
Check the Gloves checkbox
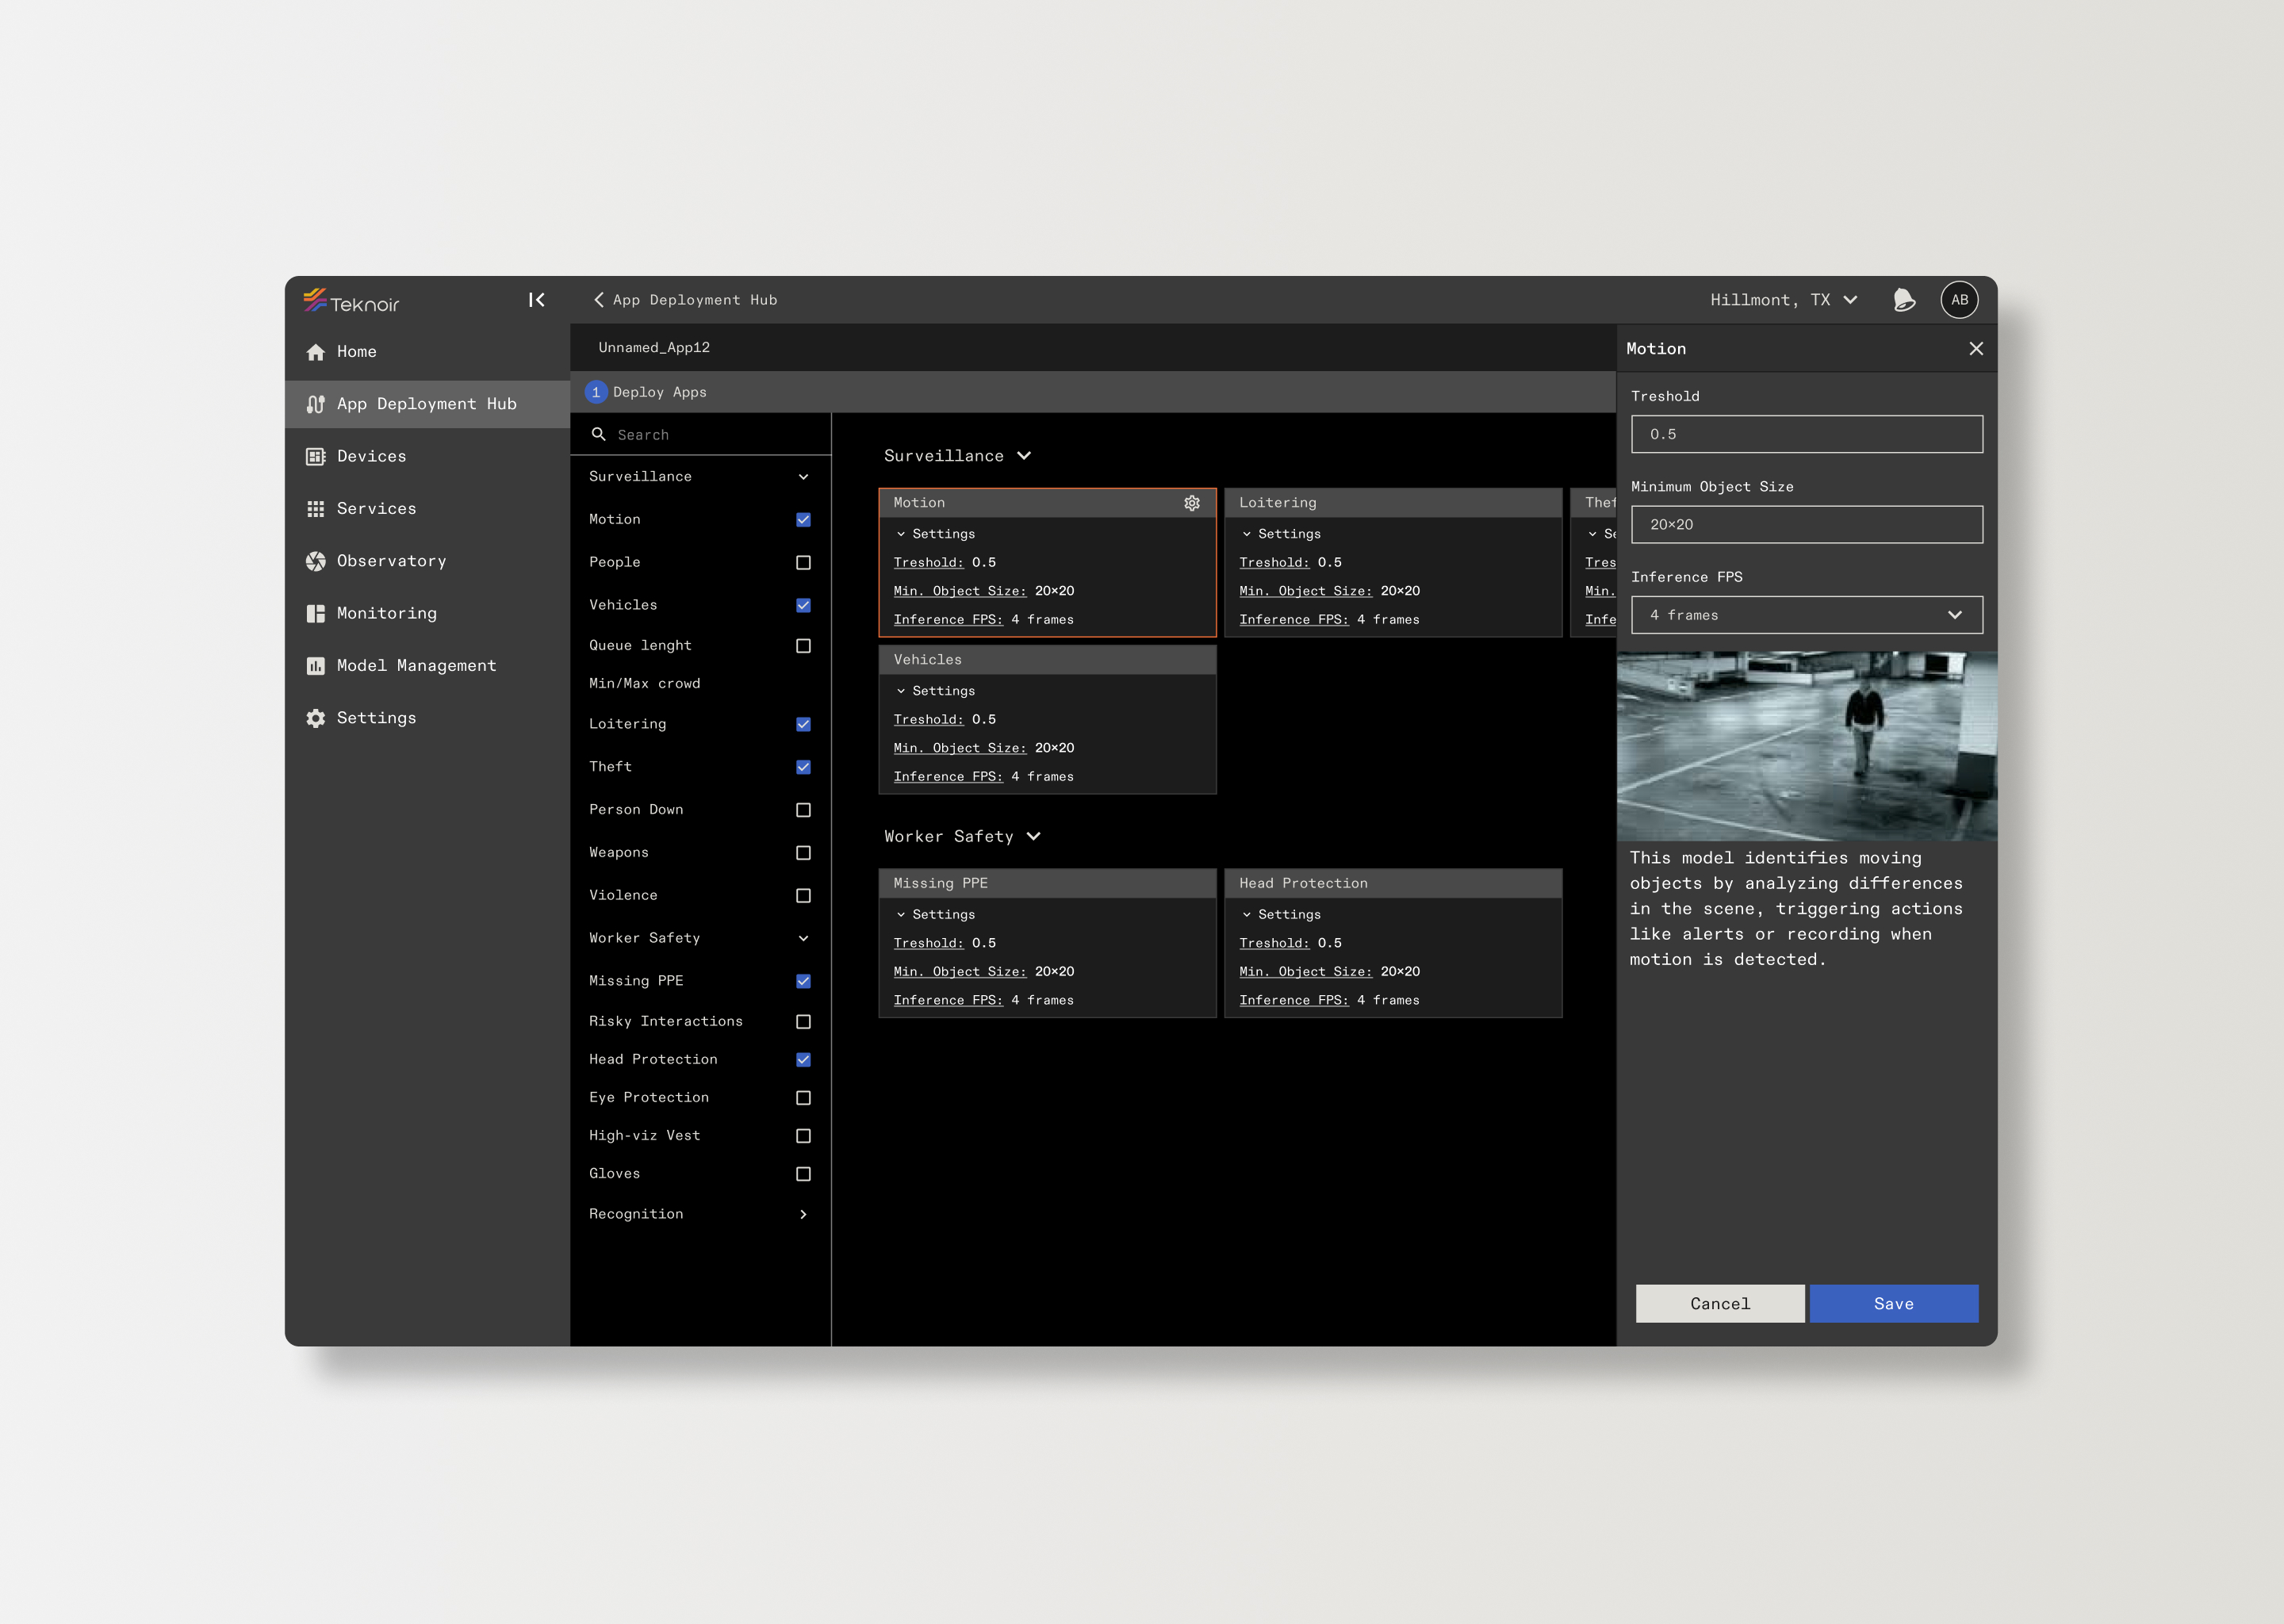tap(803, 1174)
